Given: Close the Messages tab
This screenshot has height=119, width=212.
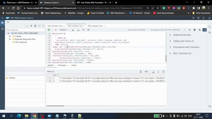Looking at the screenshot, I should 68,65.
